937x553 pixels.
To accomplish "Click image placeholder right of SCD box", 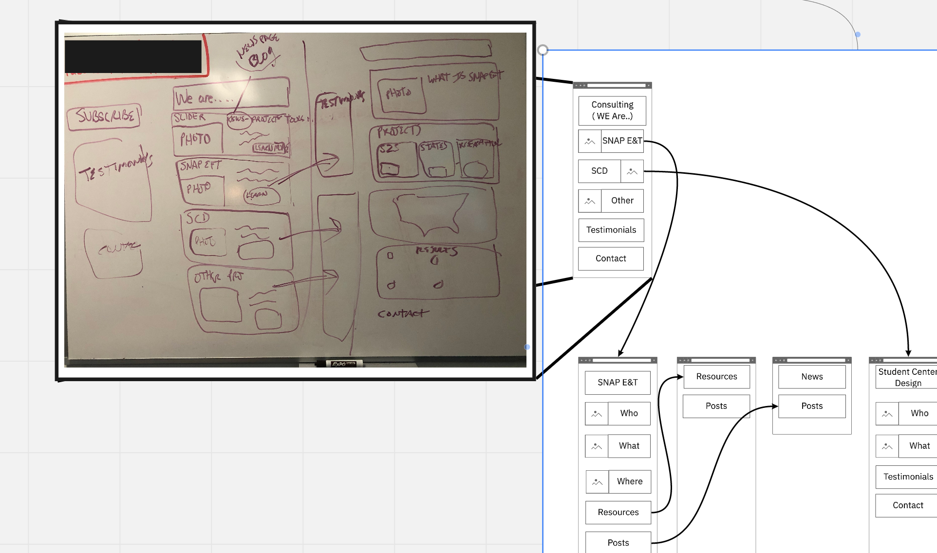I will click(632, 171).
